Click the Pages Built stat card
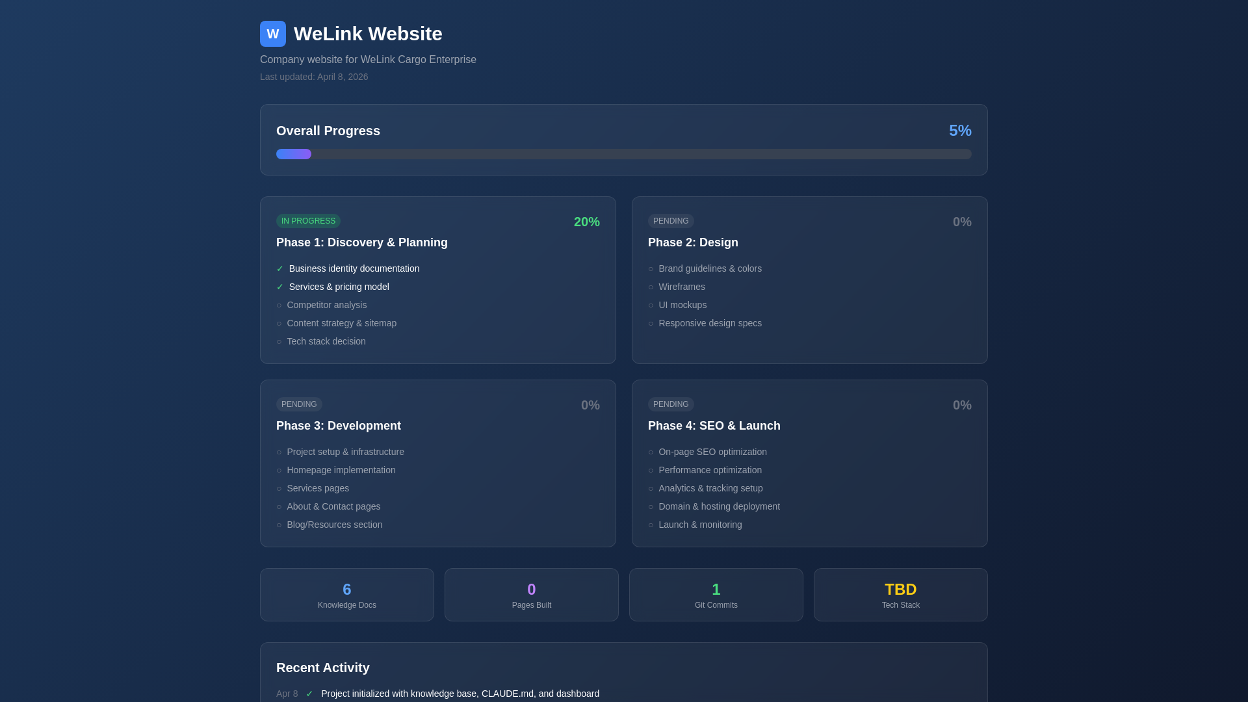The width and height of the screenshot is (1248, 702). pos(532,595)
